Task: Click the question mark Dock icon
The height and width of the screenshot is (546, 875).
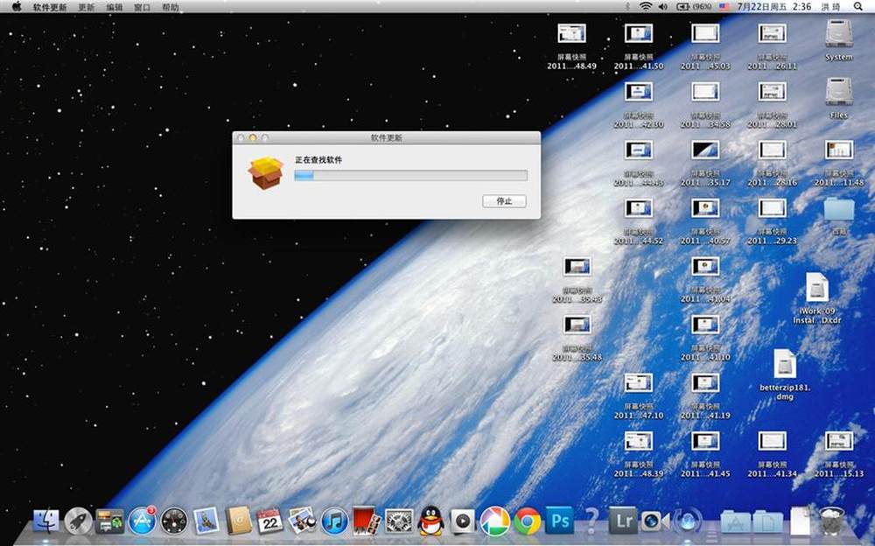Action: tap(591, 521)
